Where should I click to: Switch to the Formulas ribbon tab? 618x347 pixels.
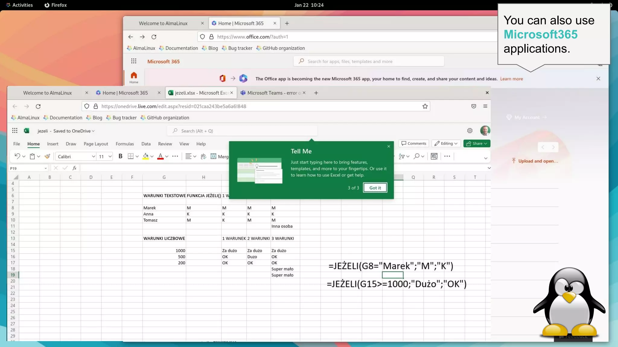(125, 144)
